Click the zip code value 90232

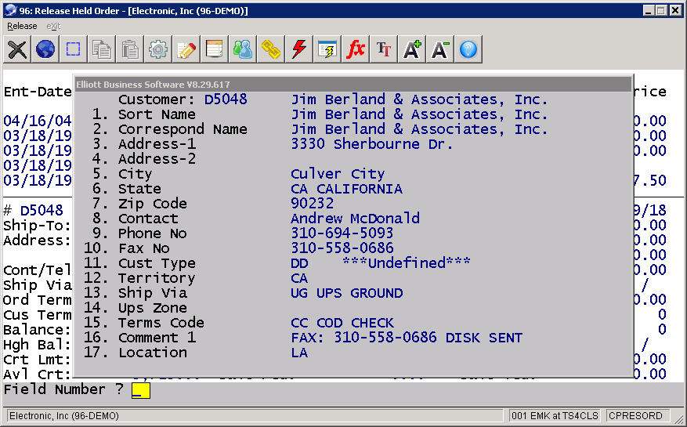pyautogui.click(x=312, y=204)
